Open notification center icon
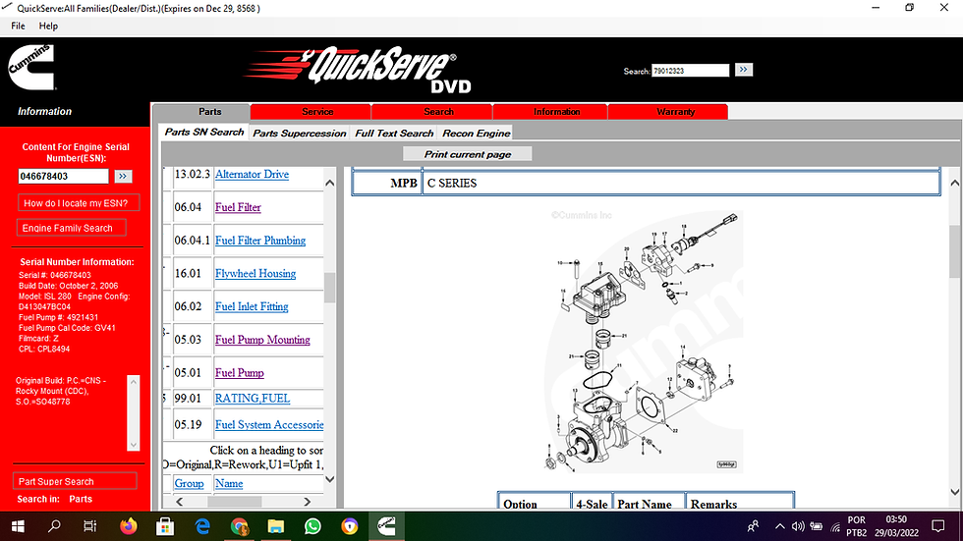This screenshot has height=541, width=963. (x=937, y=526)
